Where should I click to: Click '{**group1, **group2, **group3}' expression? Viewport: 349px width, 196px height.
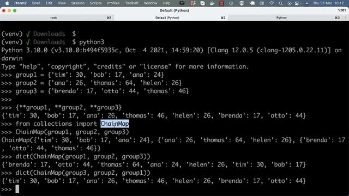(69, 108)
